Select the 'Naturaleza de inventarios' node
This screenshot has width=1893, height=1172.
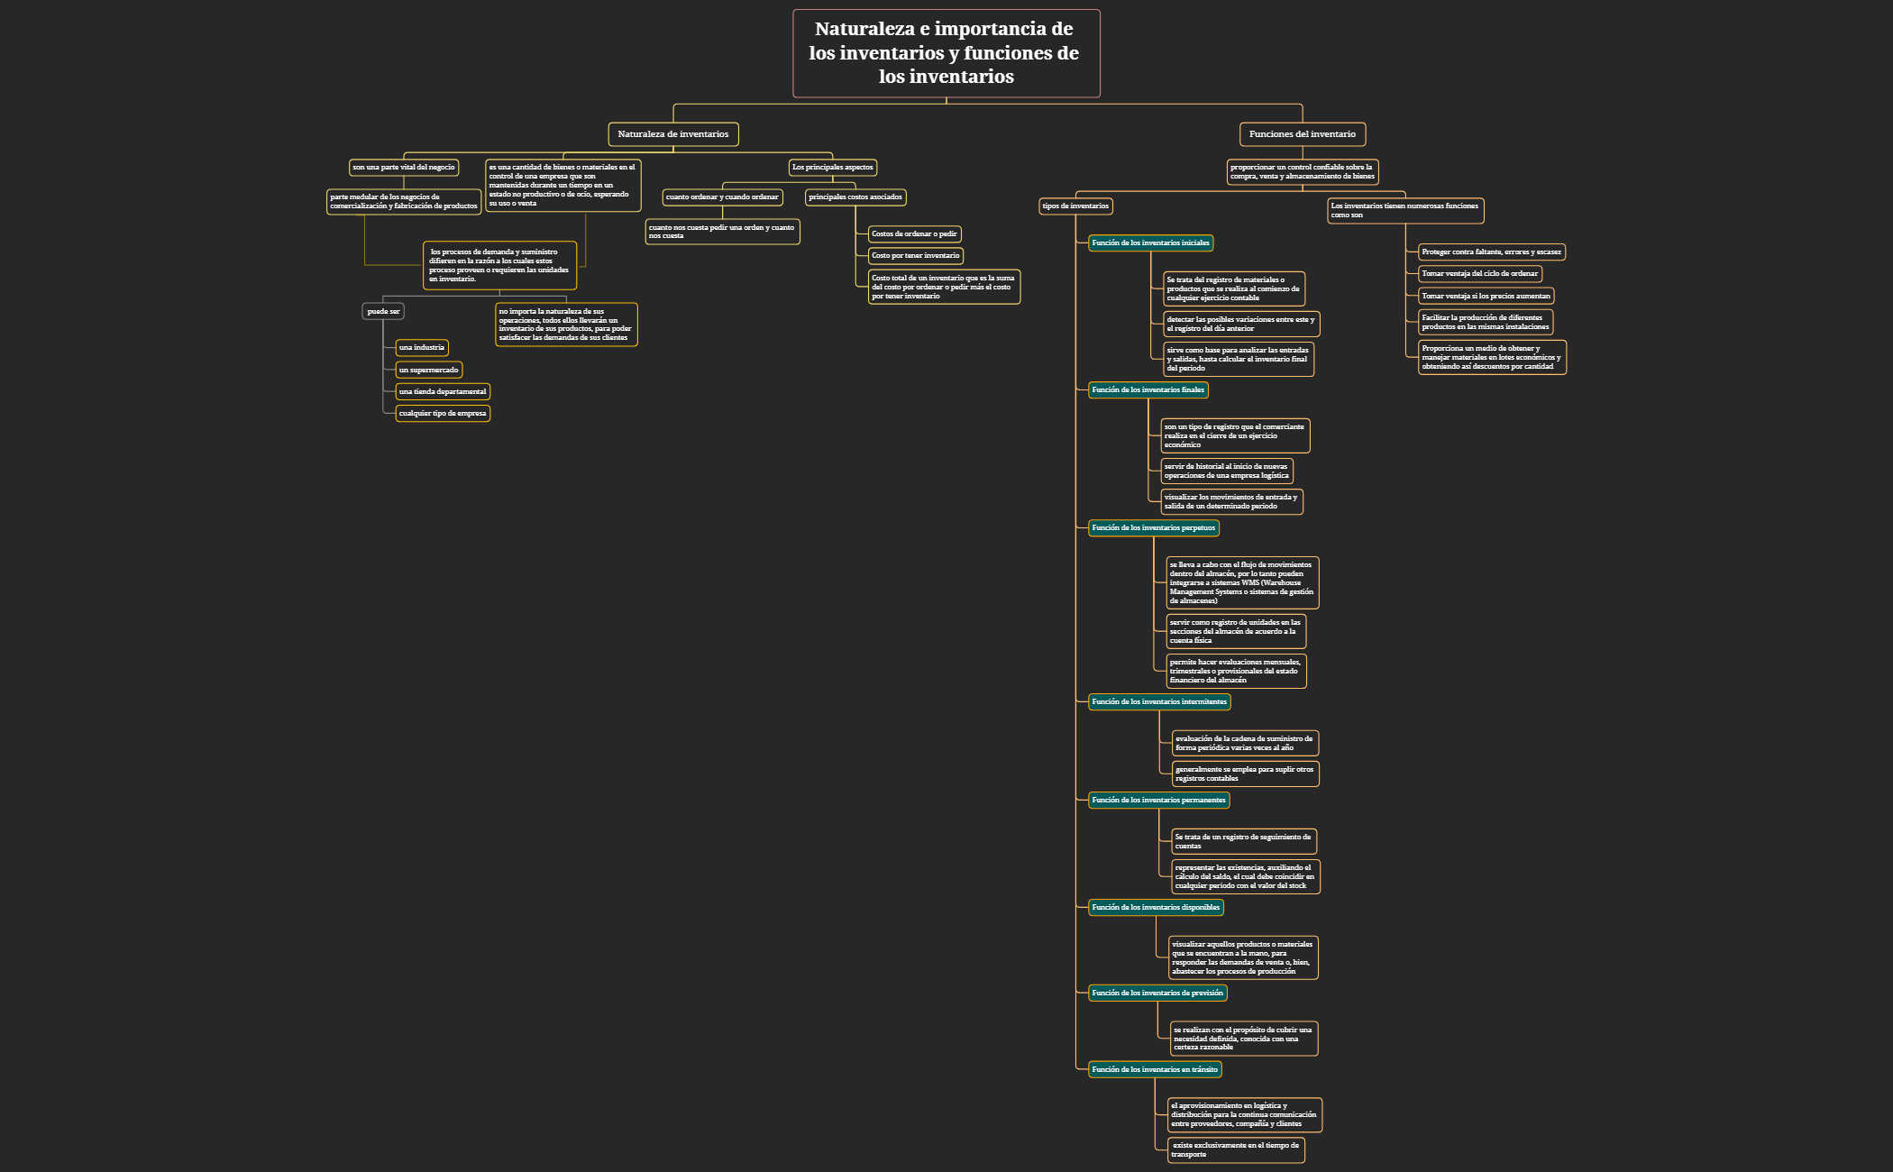[x=672, y=134]
